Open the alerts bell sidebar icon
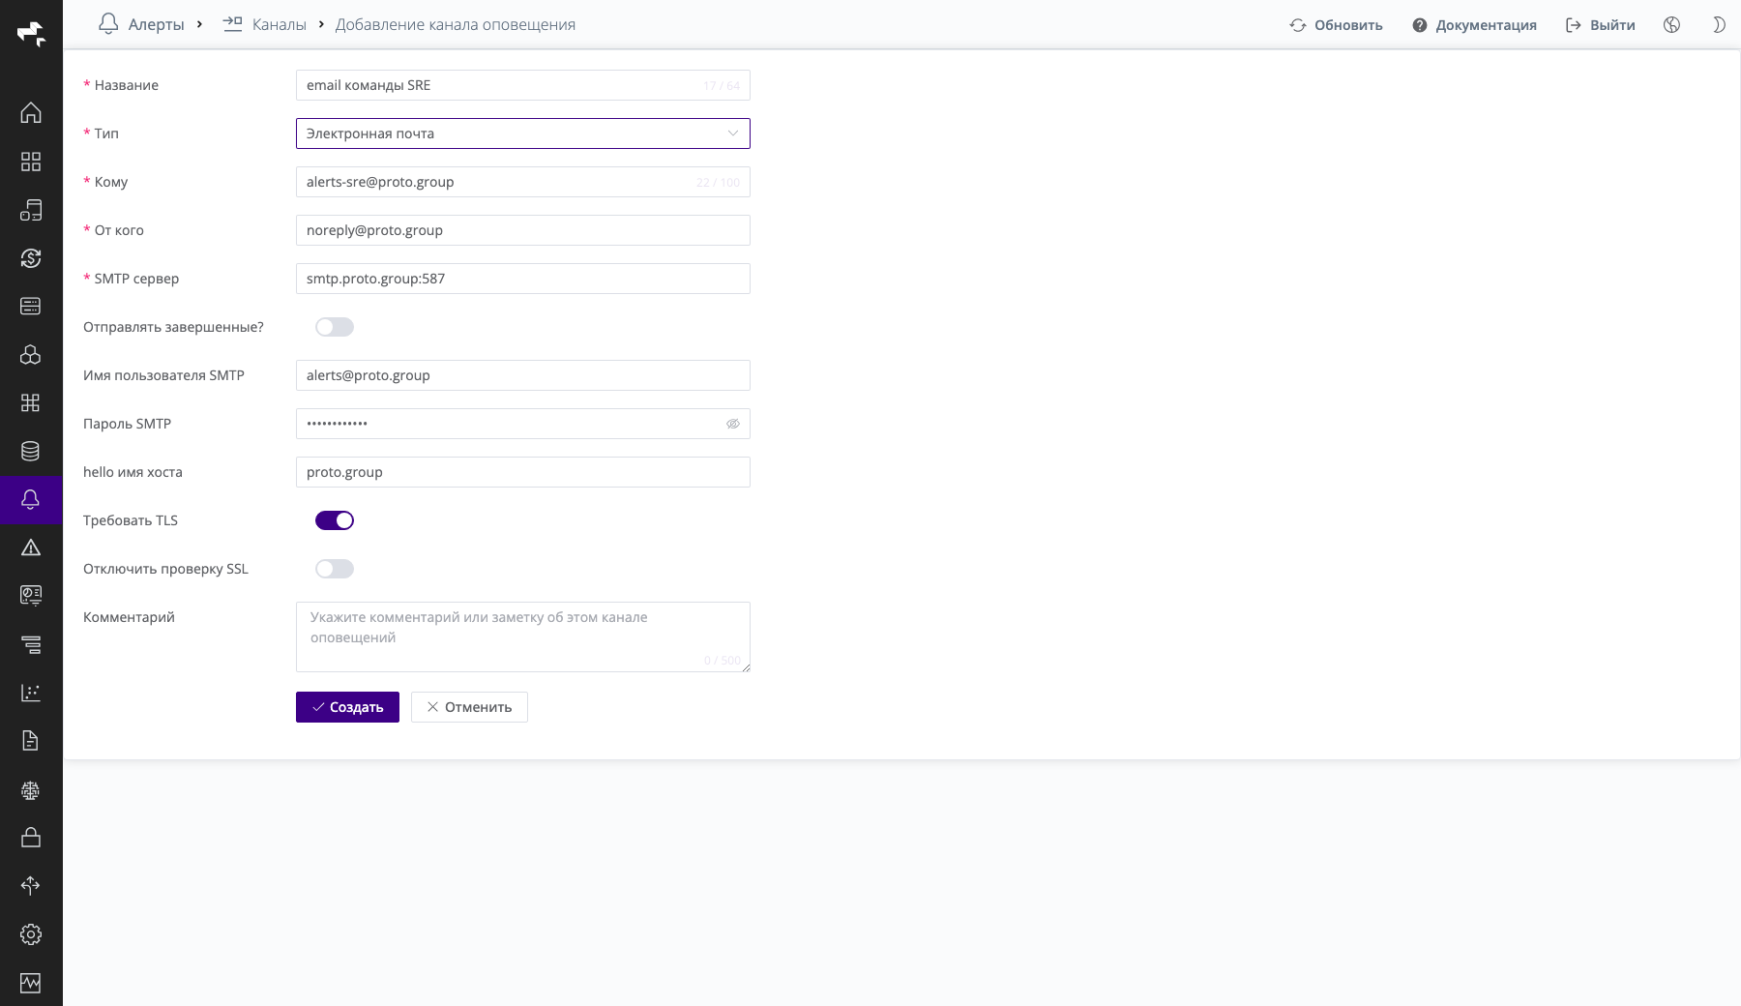This screenshot has height=1006, width=1741. pyautogui.click(x=31, y=499)
